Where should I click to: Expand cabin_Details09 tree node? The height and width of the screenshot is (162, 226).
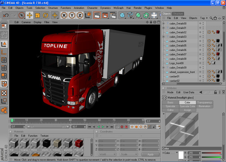click(x=163, y=67)
